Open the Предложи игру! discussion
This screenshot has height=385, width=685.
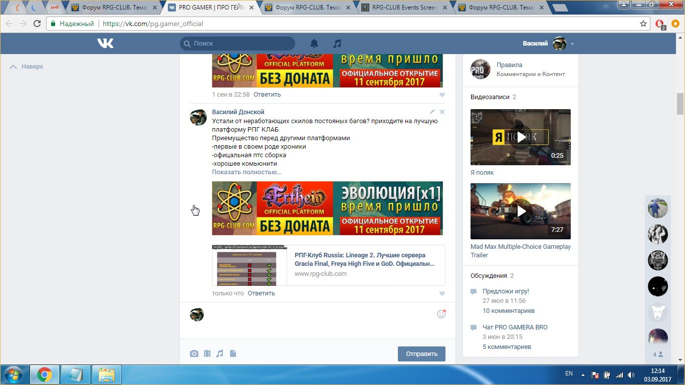point(506,291)
